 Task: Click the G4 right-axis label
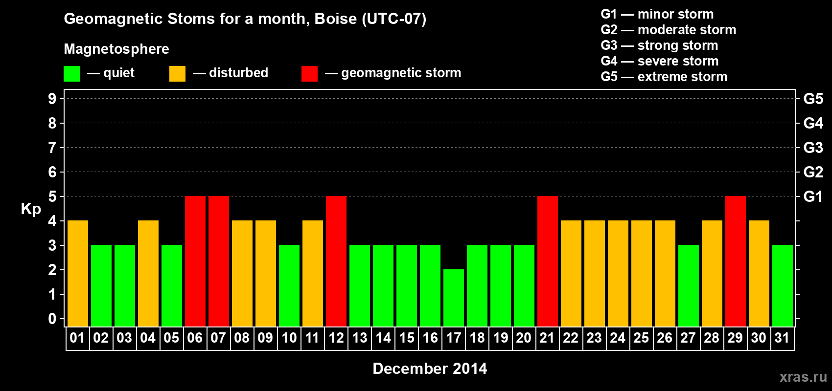pos(813,123)
